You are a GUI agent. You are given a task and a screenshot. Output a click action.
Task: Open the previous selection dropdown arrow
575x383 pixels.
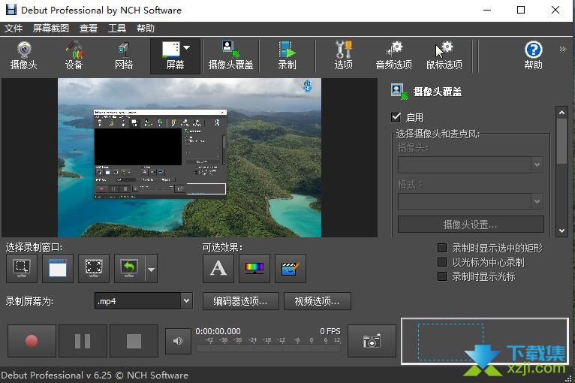[x=152, y=270]
